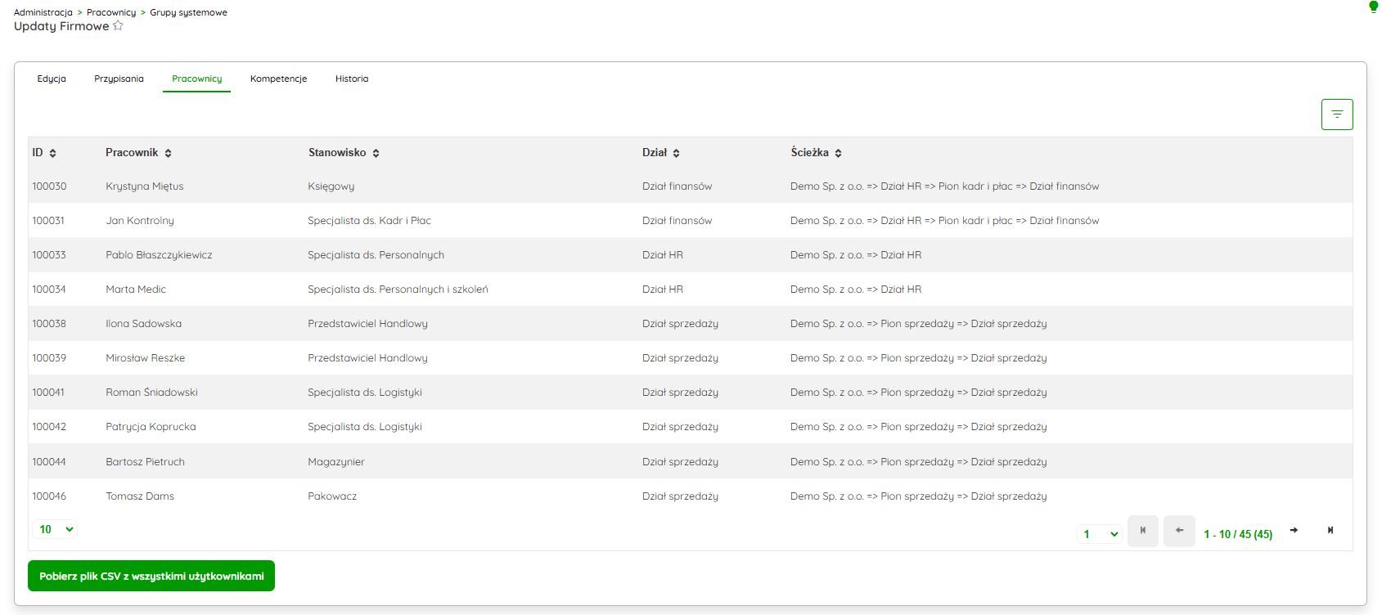Click the Księgowy position cell
Image resolution: width=1382 pixels, height=615 pixels.
pyautogui.click(x=331, y=186)
